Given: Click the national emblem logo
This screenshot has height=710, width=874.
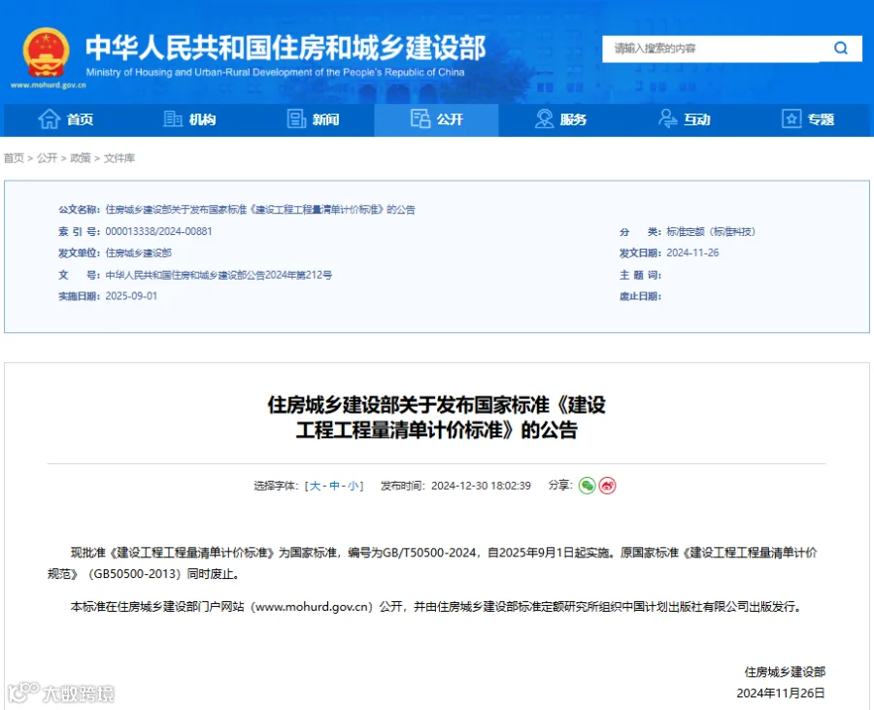Looking at the screenshot, I should point(47,52).
